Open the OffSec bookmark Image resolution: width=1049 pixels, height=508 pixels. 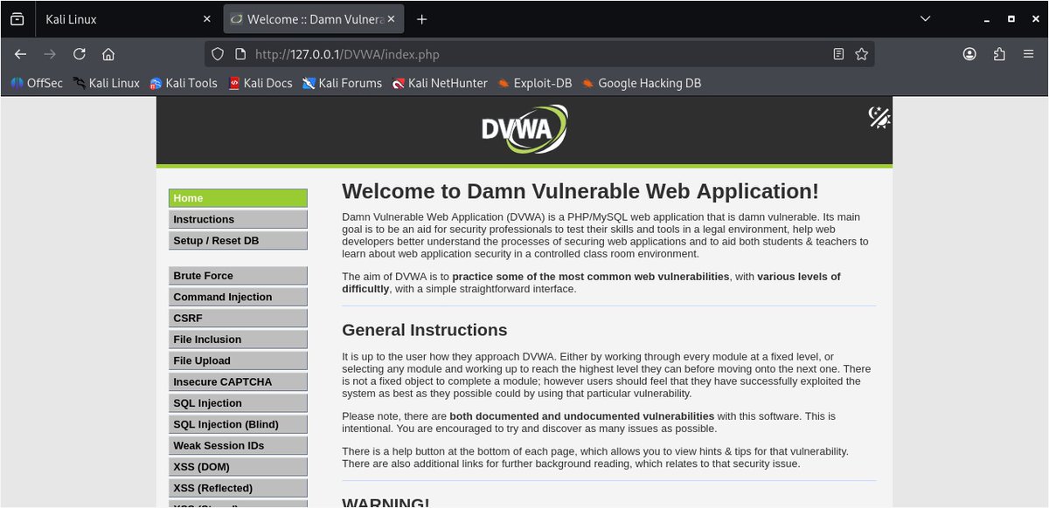[x=37, y=83]
